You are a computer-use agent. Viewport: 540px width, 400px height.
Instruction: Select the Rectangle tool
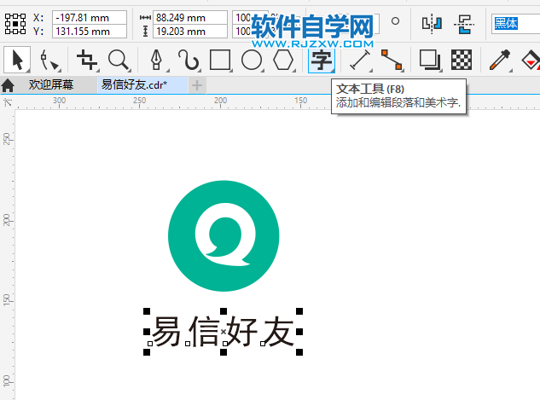(220, 60)
